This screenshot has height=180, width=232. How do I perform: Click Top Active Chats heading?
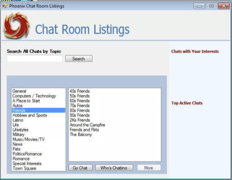(187, 103)
